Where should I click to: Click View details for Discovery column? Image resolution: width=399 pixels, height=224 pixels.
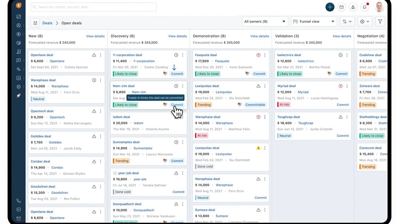tap(178, 36)
